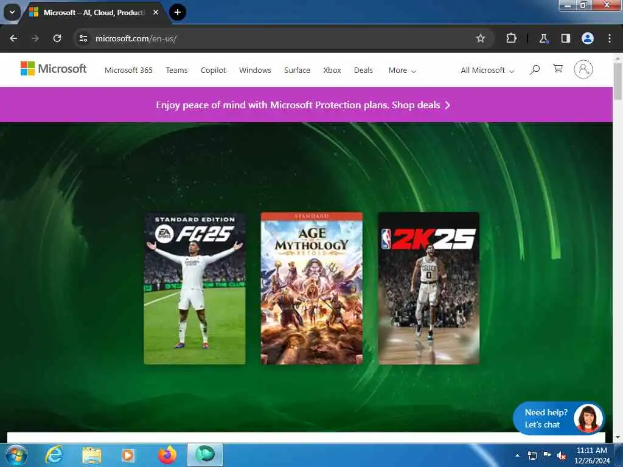Open Age of Mythology Retold cover

tap(311, 288)
